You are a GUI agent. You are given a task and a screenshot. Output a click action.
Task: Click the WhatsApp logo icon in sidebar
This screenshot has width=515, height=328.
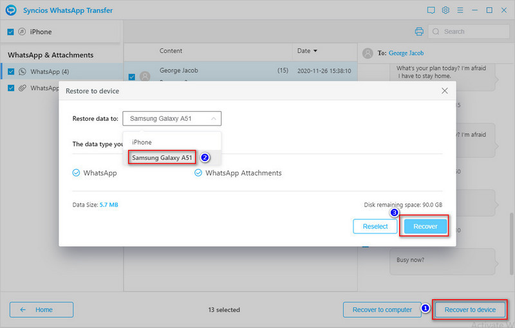[x=23, y=71]
